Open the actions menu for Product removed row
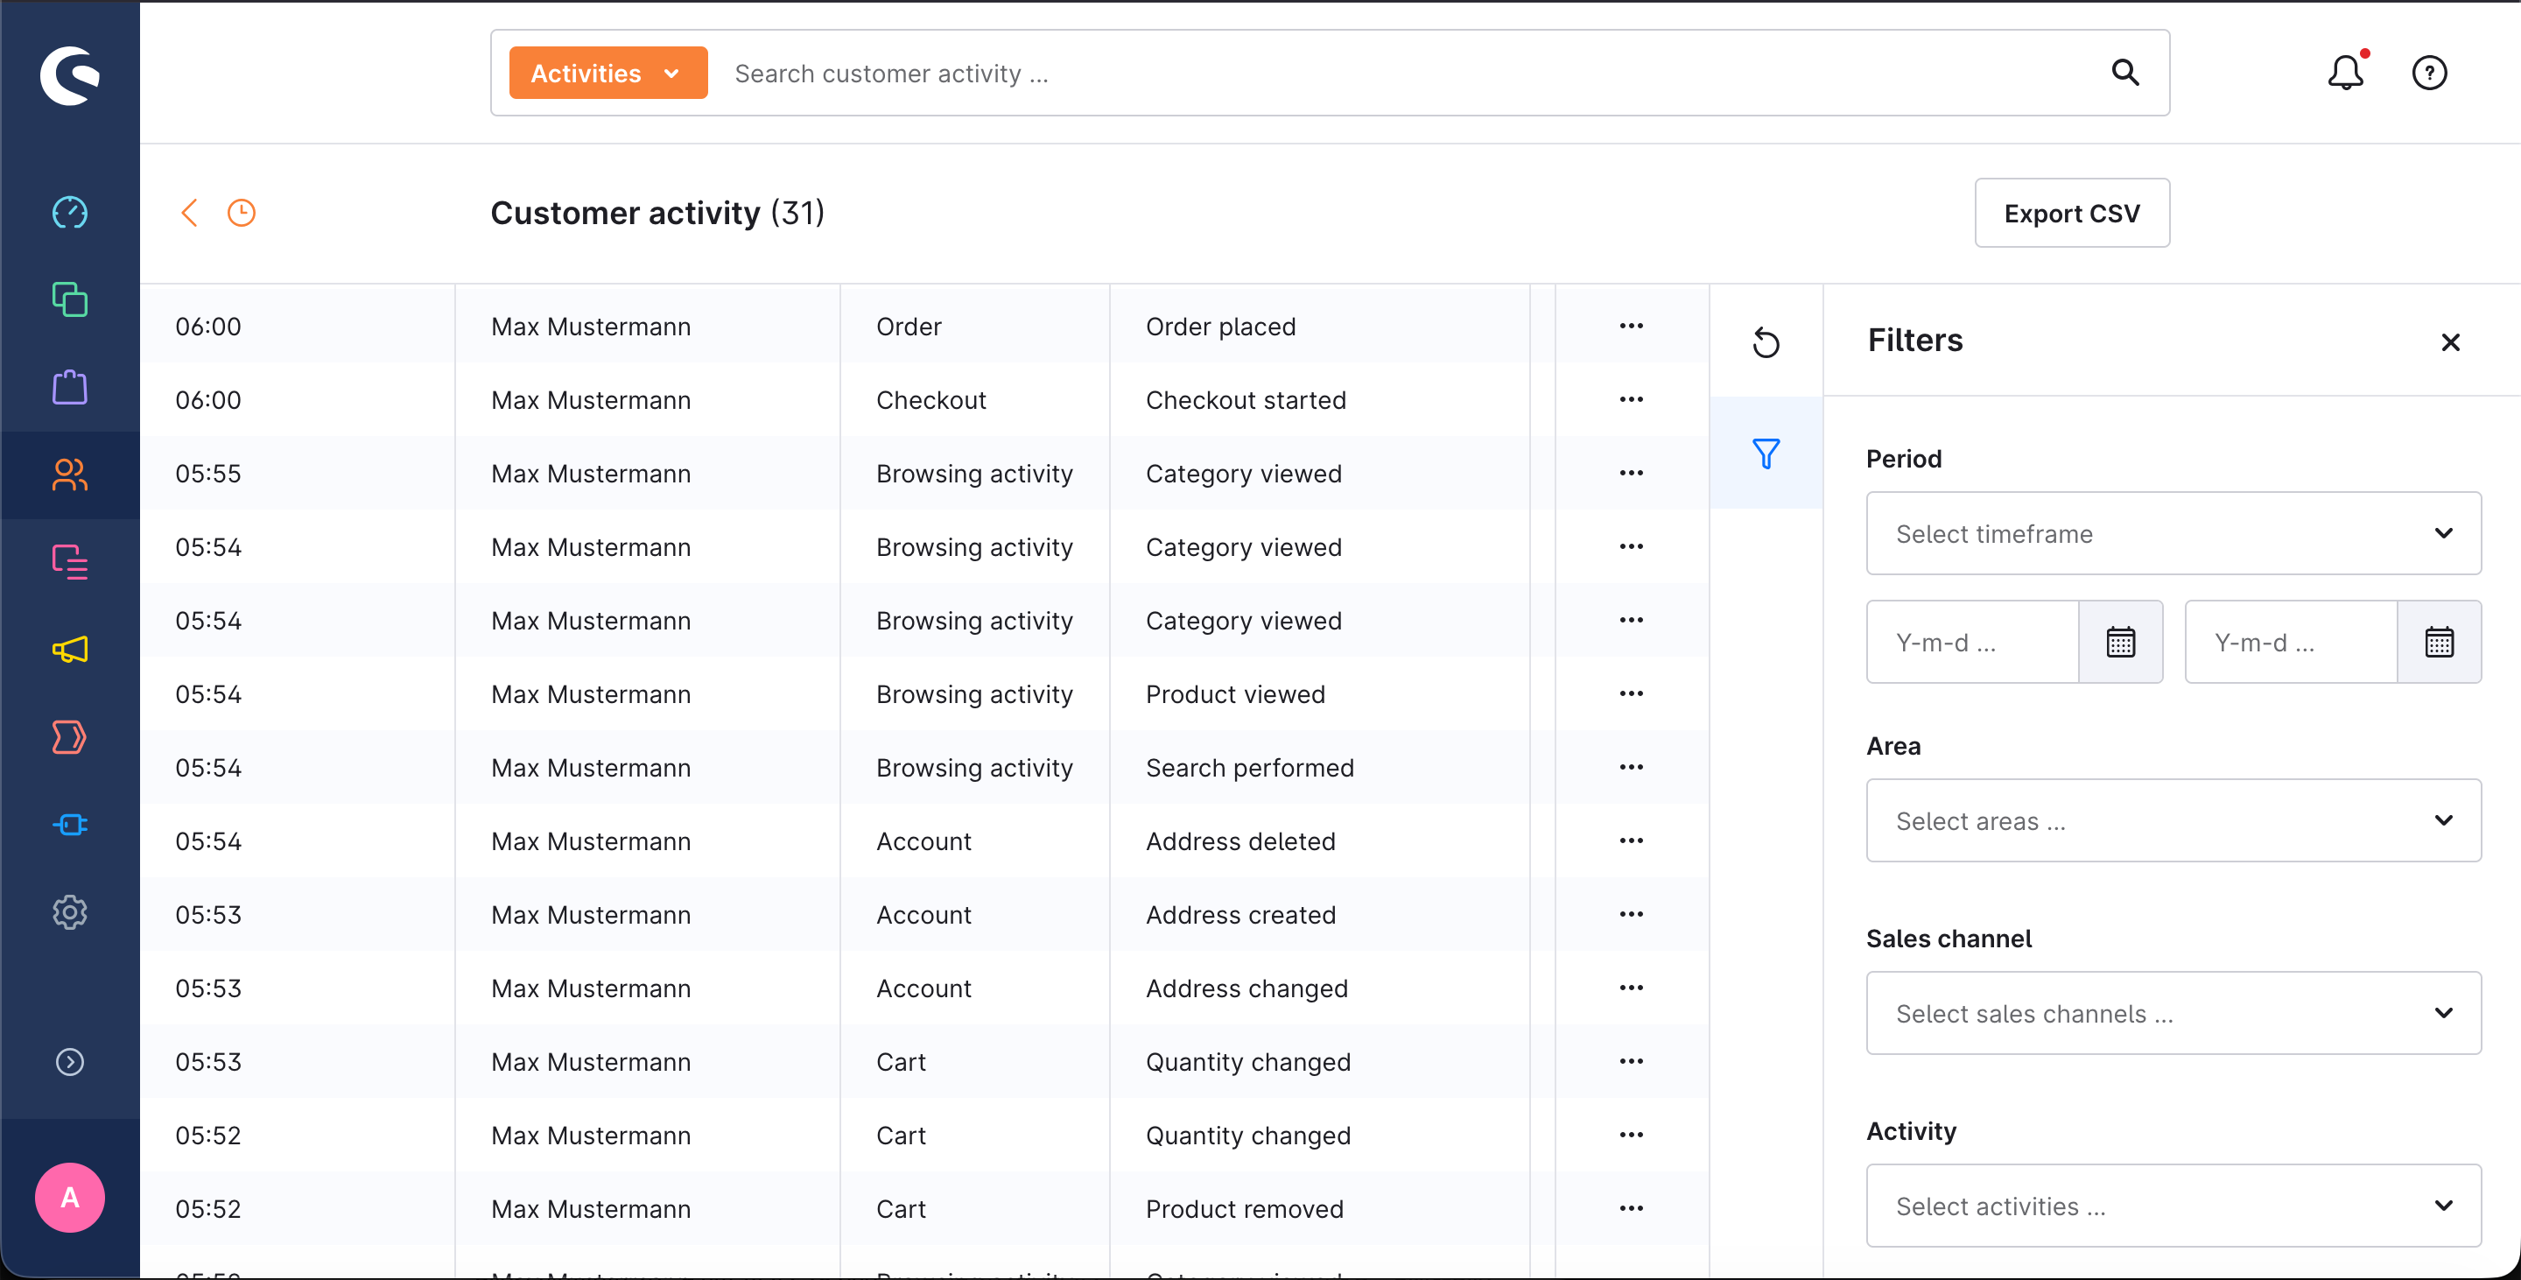 pos(1632,1208)
